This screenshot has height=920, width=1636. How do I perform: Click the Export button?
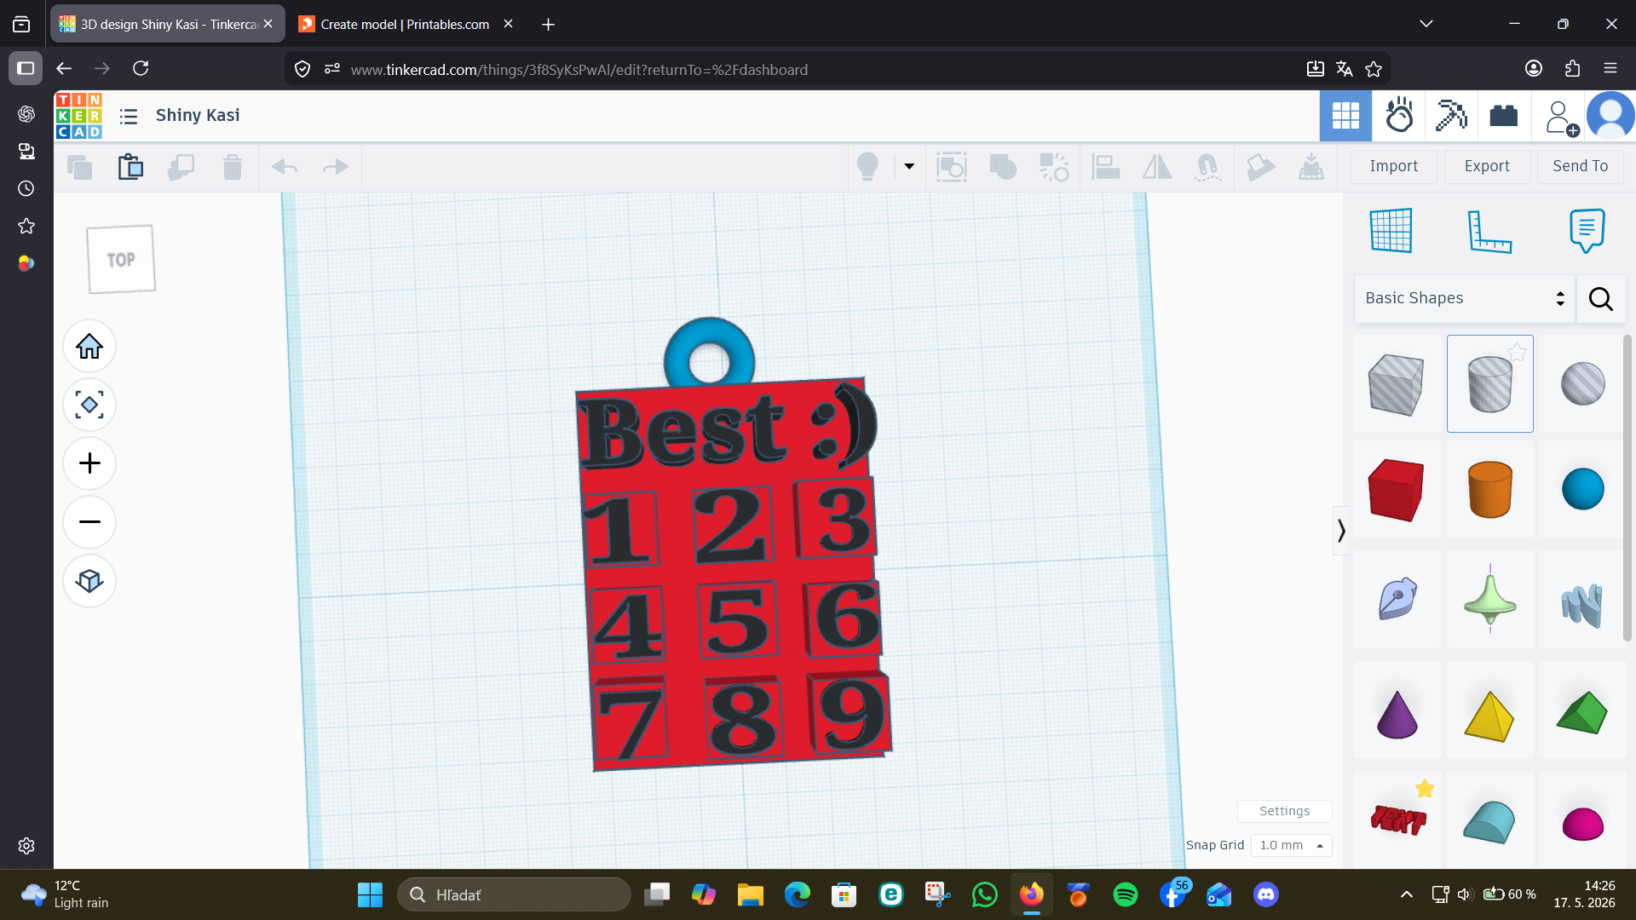tap(1487, 166)
